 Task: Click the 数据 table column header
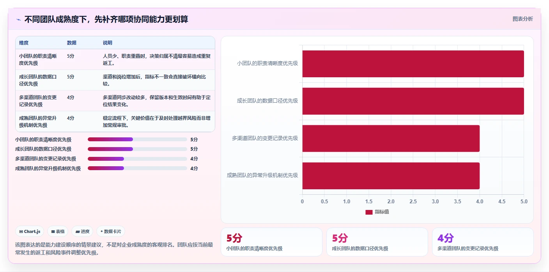click(x=72, y=43)
